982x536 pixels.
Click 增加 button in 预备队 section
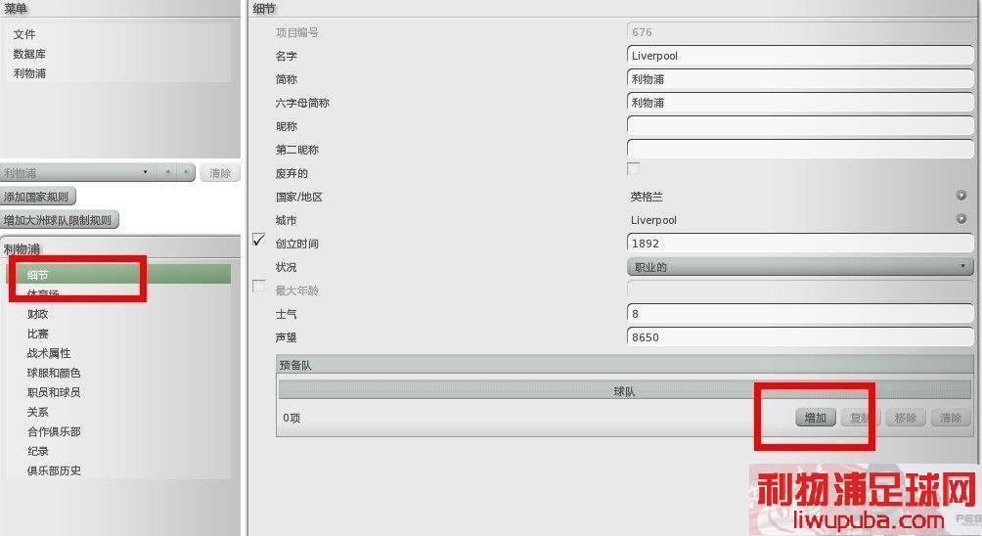(x=816, y=418)
